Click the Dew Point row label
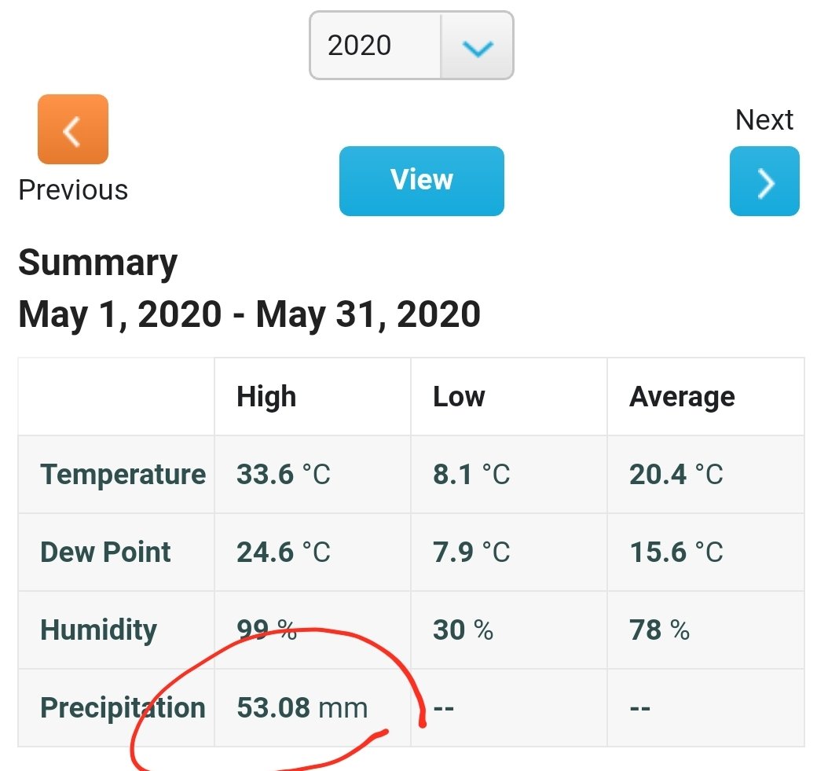The image size is (817, 771). tap(105, 552)
